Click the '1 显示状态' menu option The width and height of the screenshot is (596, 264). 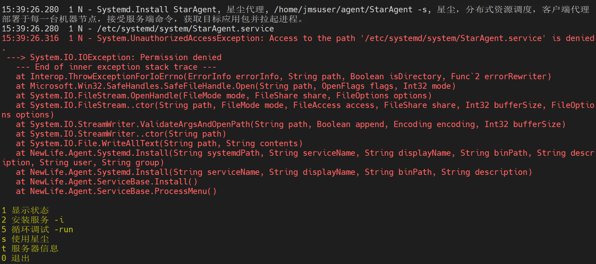tap(26, 210)
